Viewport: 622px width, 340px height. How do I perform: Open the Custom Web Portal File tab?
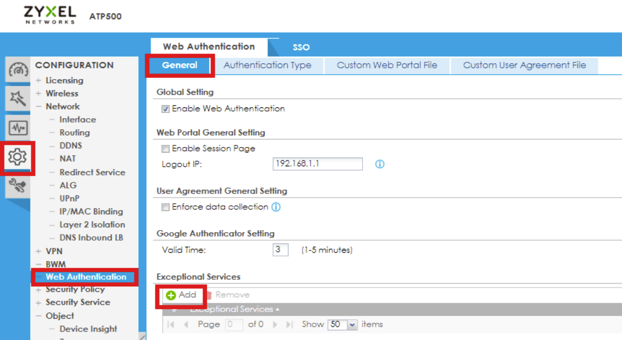(387, 65)
